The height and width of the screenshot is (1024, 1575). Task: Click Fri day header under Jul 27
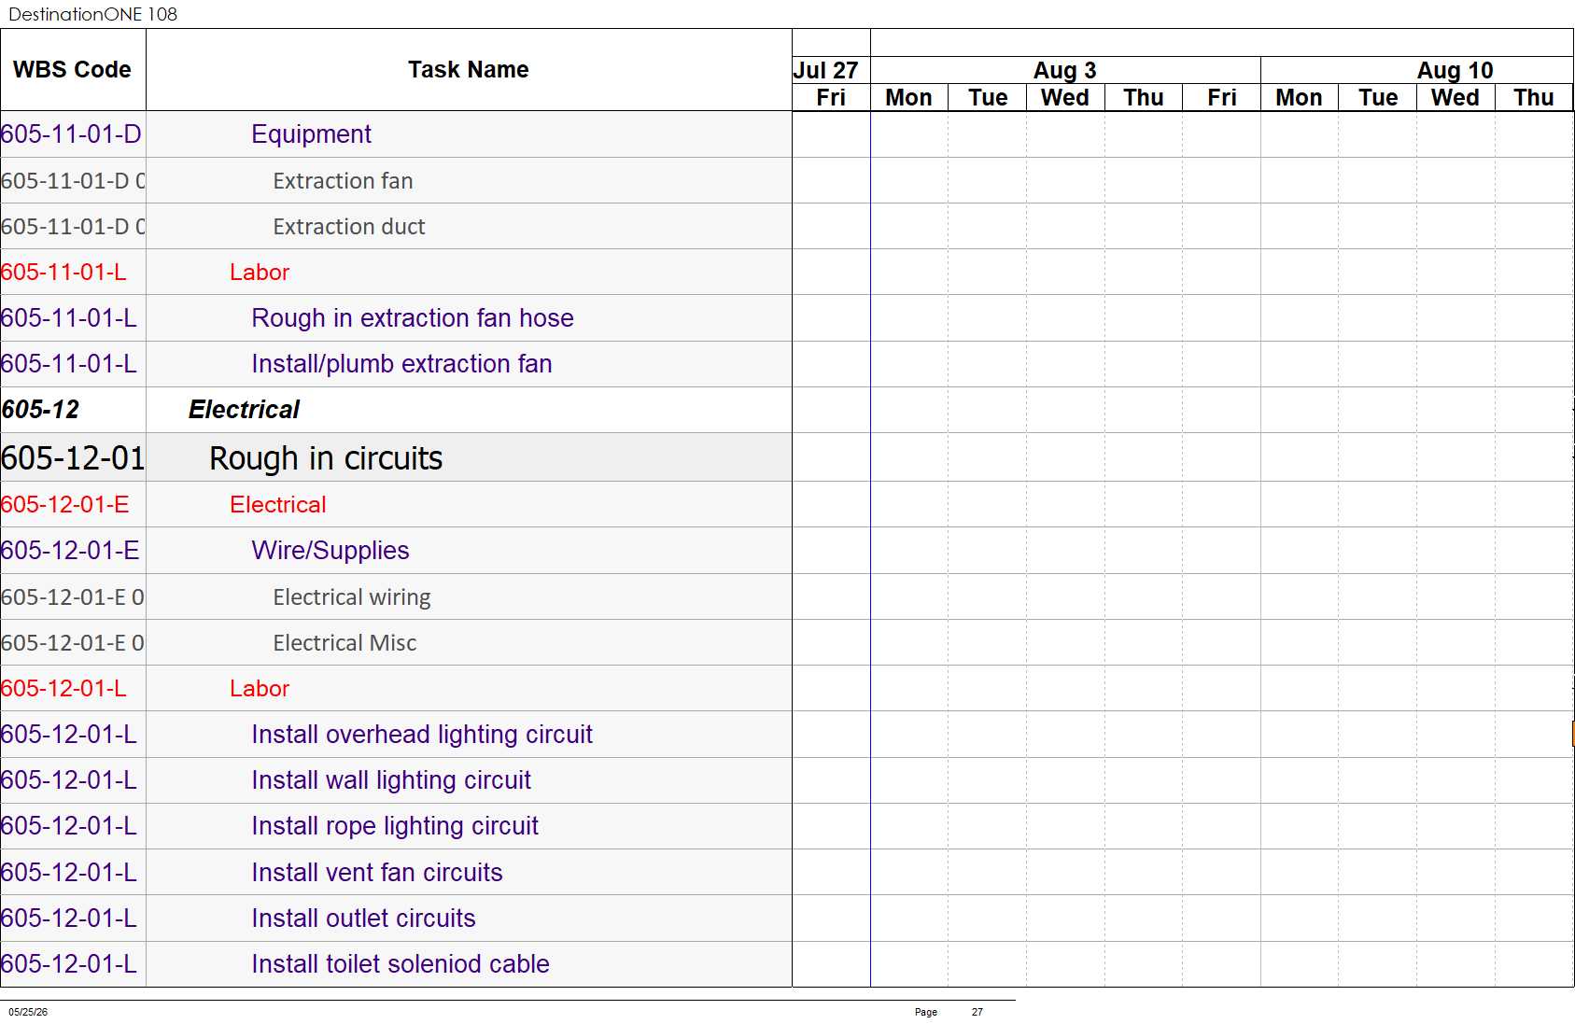tap(831, 98)
